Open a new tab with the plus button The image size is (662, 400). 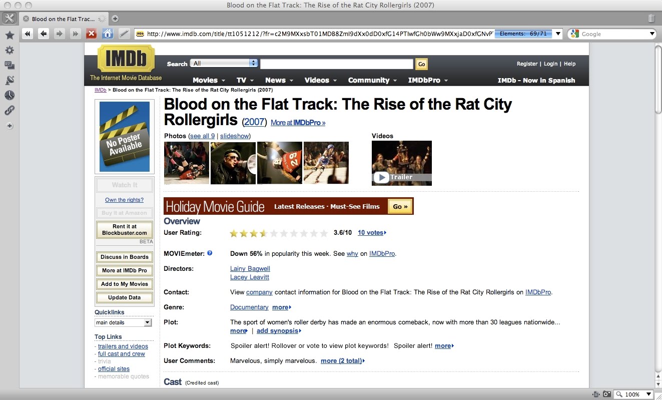pos(115,19)
